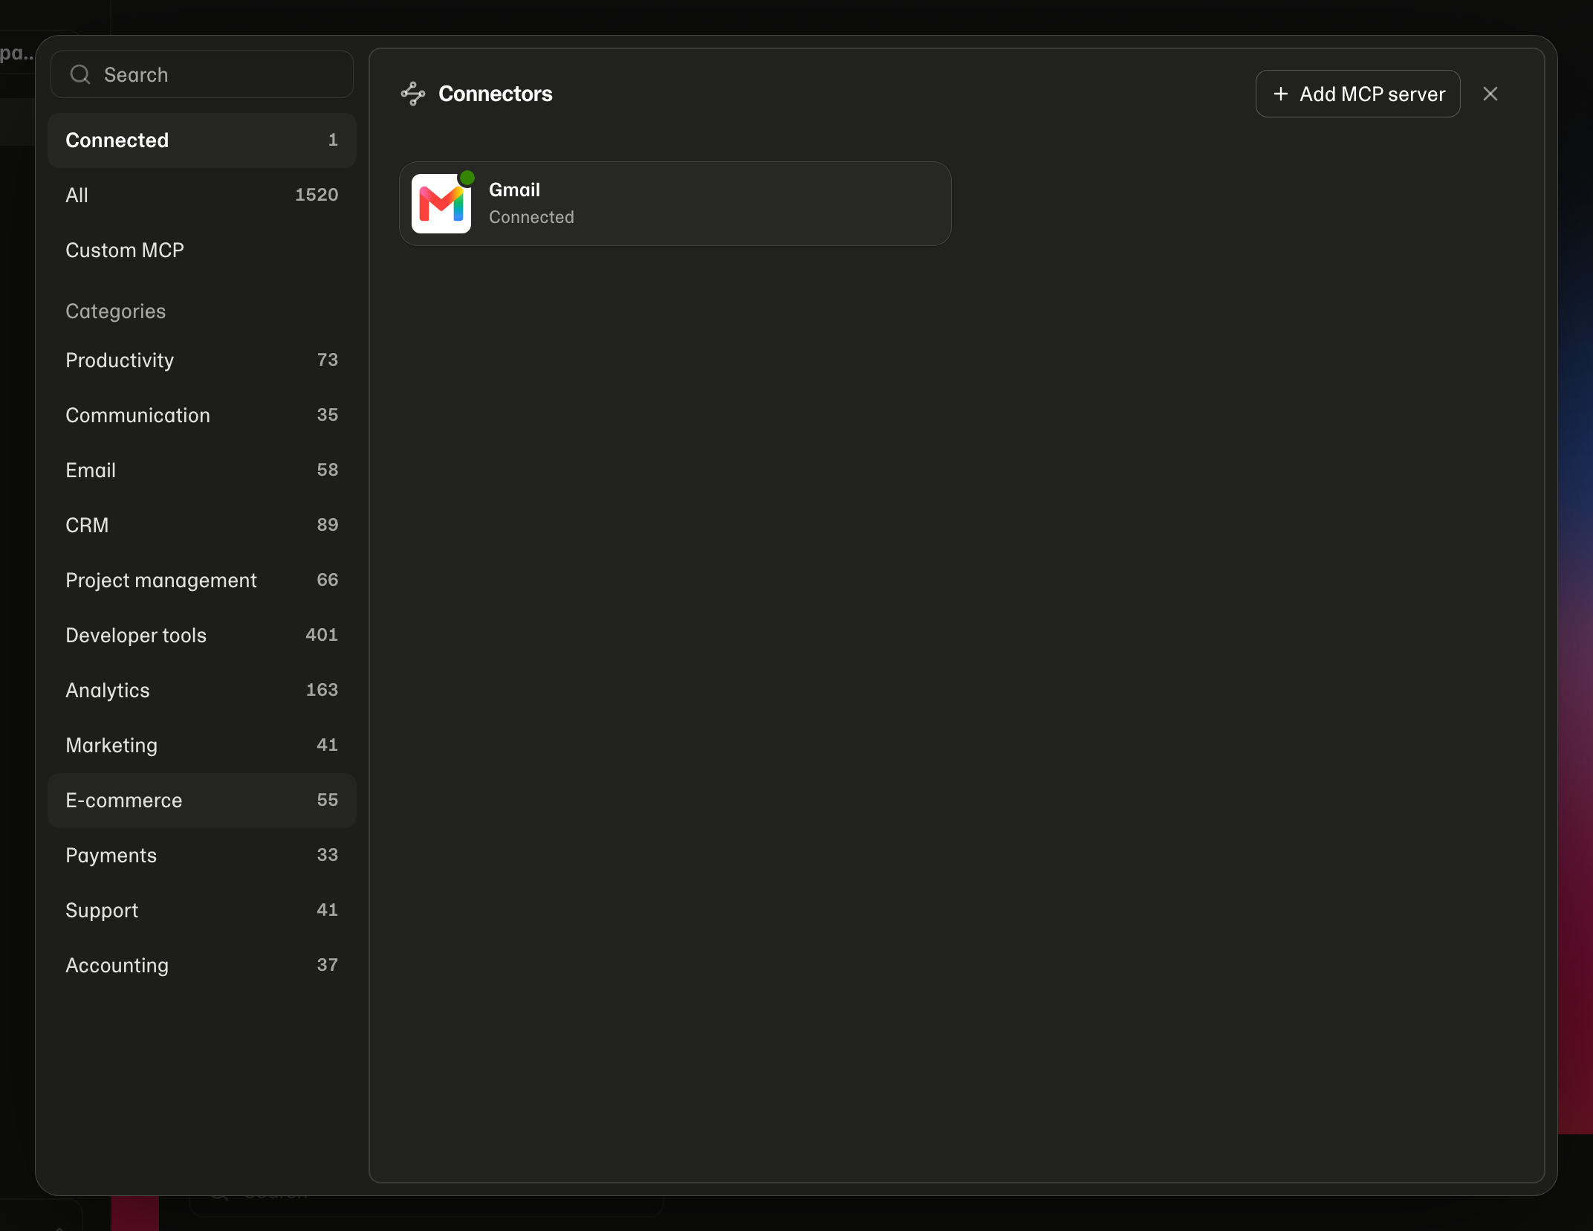Focus the Search input field
This screenshot has height=1231, width=1593.
(x=202, y=74)
